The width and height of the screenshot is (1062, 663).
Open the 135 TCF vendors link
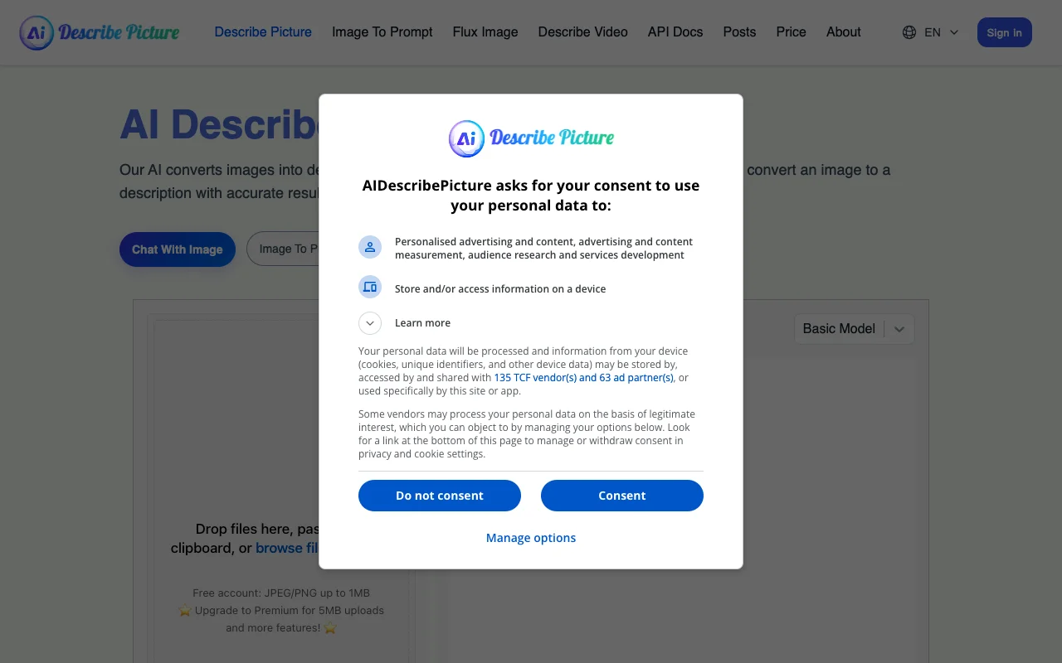[583, 378]
